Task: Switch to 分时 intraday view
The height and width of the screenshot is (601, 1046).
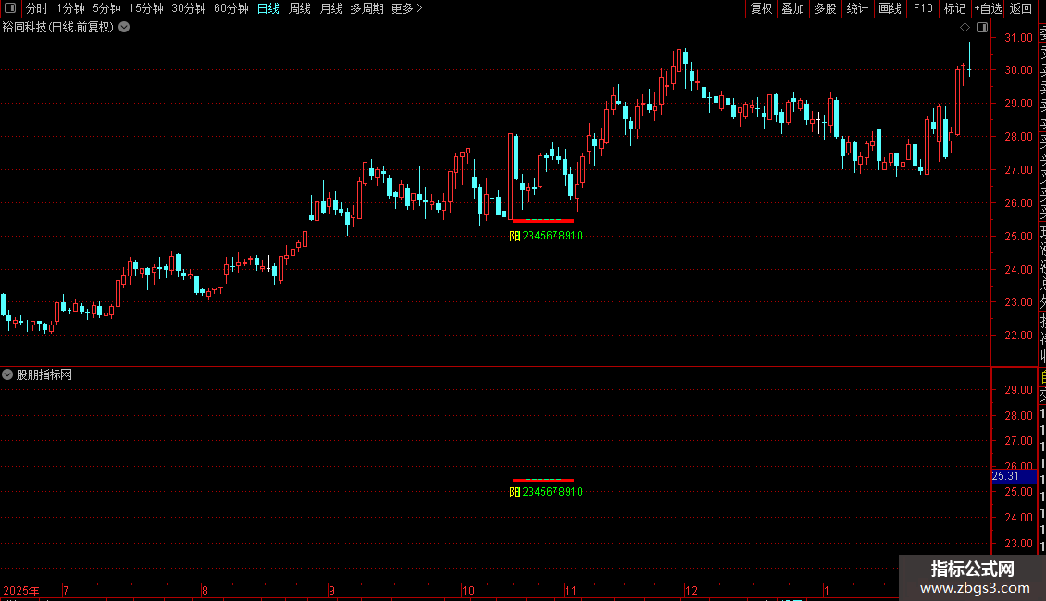Action: point(37,8)
